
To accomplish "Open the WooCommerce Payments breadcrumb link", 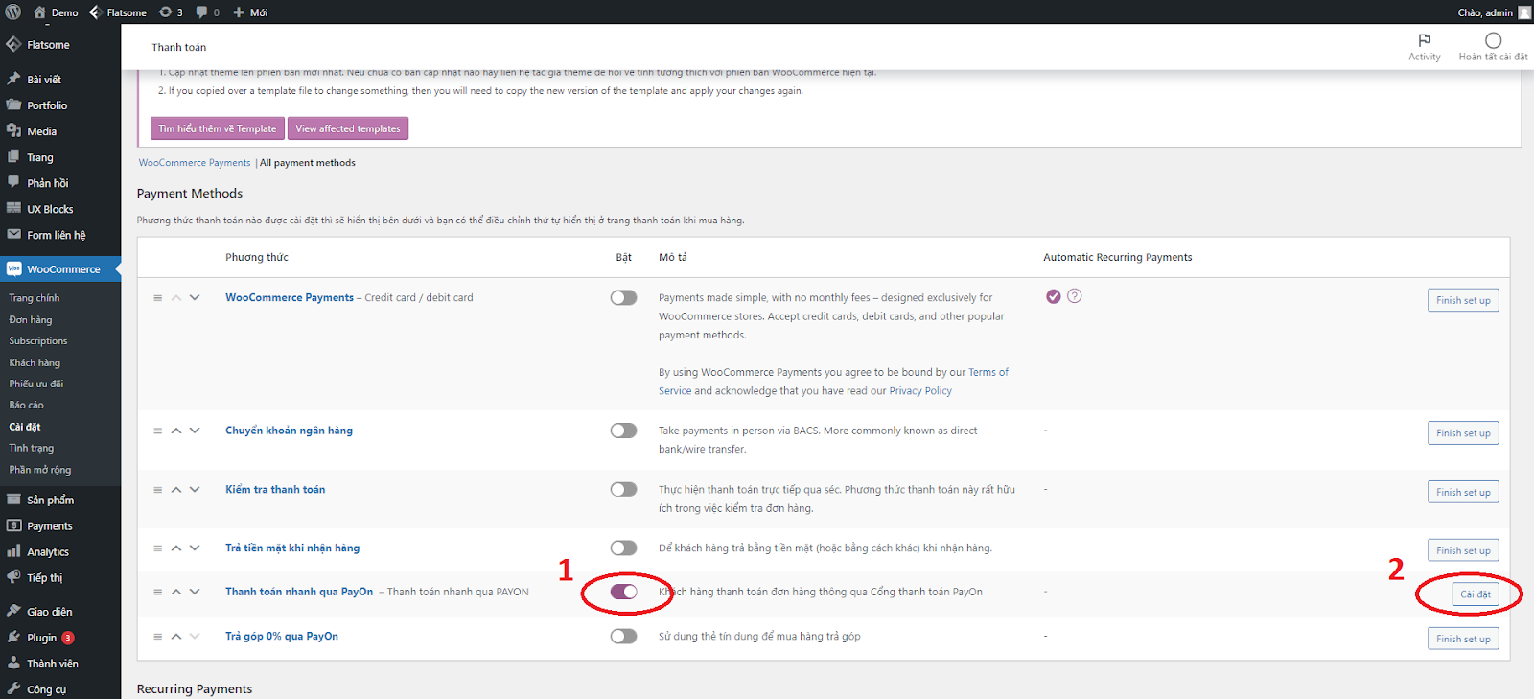I will [x=195, y=163].
